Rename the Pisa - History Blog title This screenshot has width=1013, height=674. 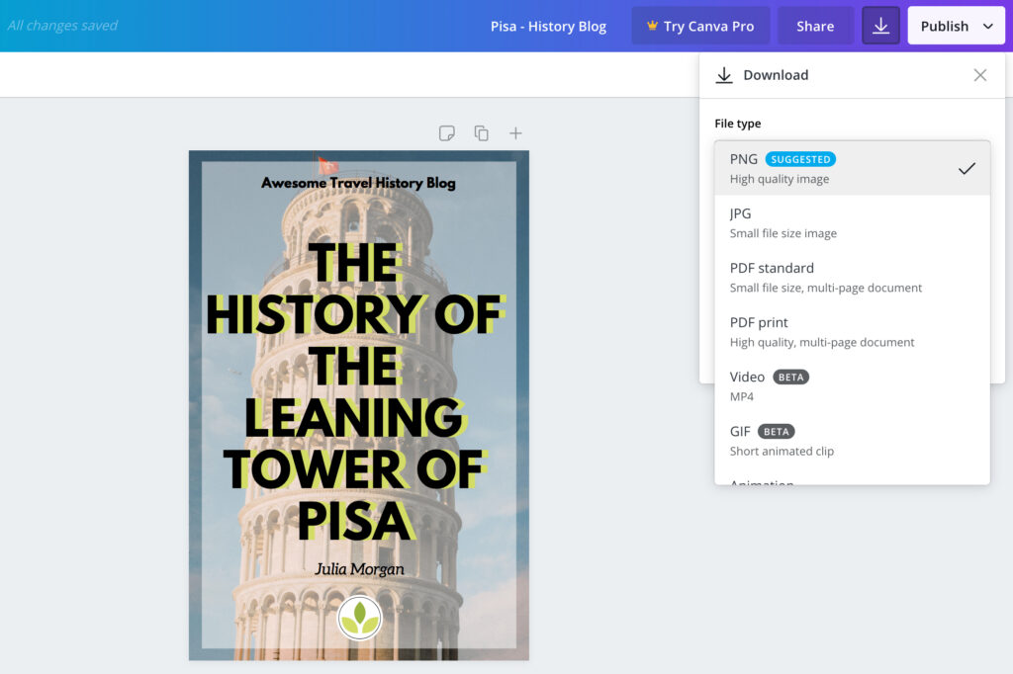(x=548, y=27)
